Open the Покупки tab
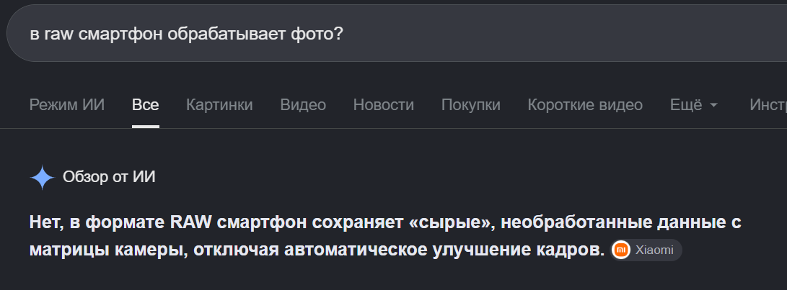This screenshot has height=290, width=787. click(471, 104)
